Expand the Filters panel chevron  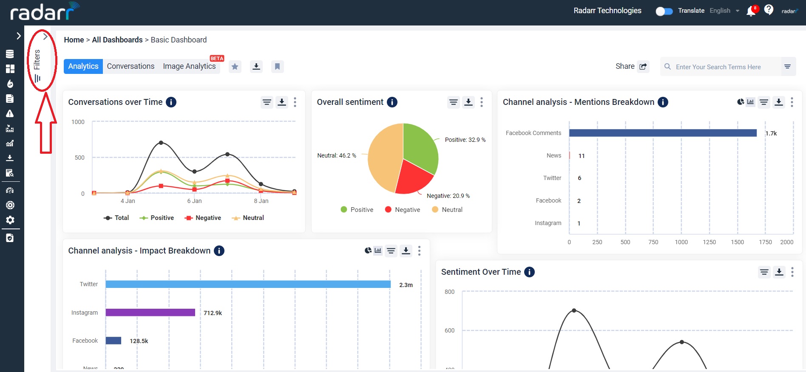[x=45, y=37]
